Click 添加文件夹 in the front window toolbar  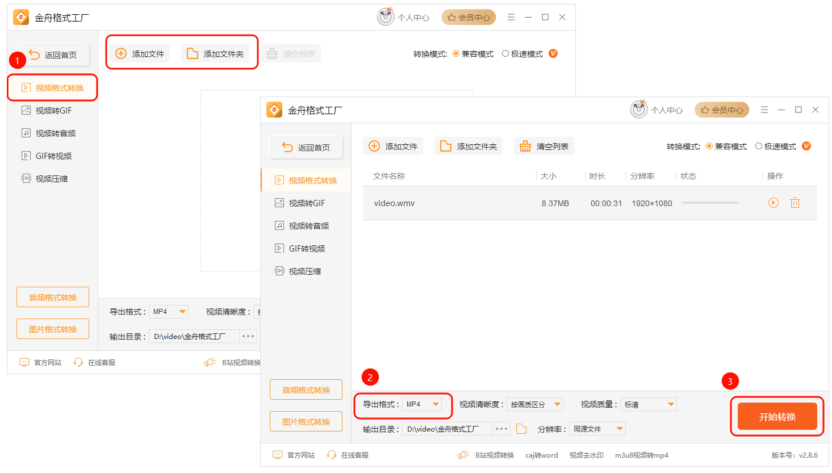469,146
